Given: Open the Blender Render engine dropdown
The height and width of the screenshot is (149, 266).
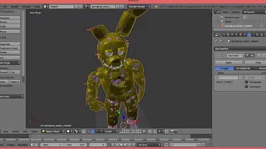Looking at the screenshot, I should [x=139, y=7].
